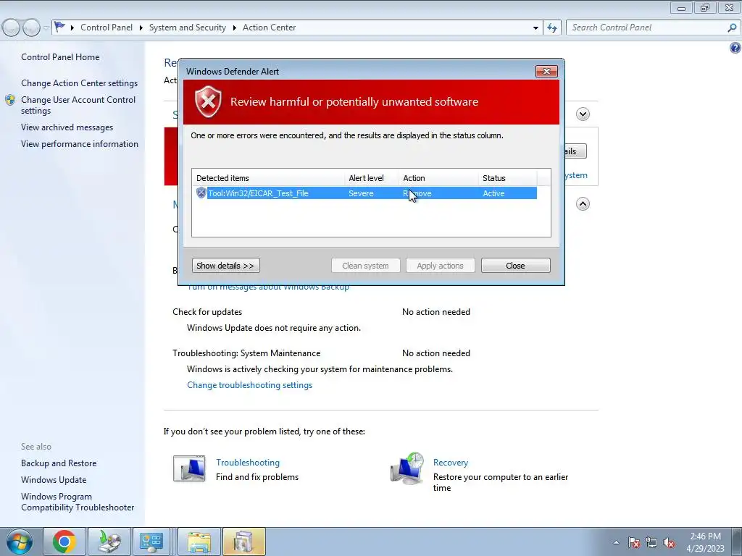The image size is (742, 556).
Task: Expand arrow after System and Security breadcrumb
Action: coord(234,28)
